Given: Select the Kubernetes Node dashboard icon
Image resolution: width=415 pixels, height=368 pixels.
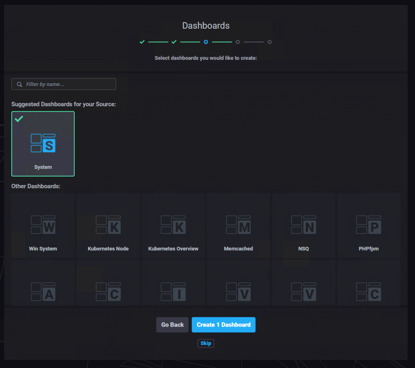Looking at the screenshot, I should 108,225.
